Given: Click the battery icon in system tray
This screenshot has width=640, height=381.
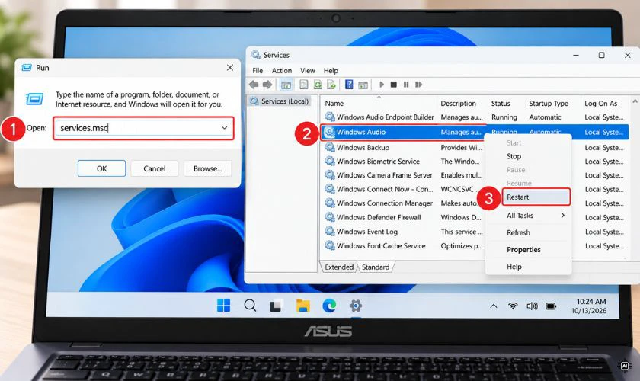Looking at the screenshot, I should [551, 306].
